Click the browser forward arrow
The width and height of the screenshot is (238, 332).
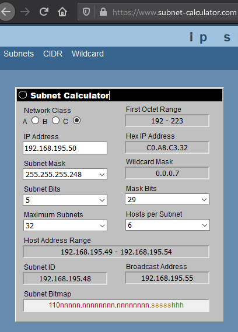click(x=25, y=12)
